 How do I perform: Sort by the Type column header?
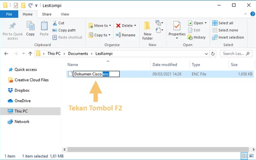196,65
